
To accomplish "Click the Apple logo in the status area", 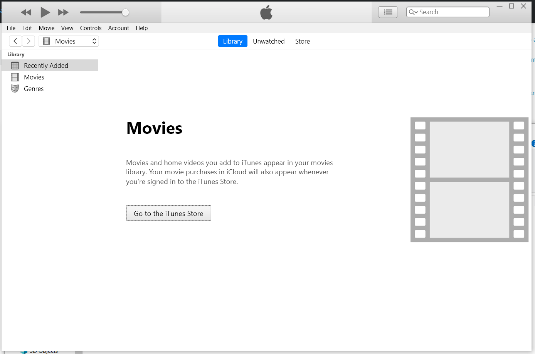I will tap(266, 12).
